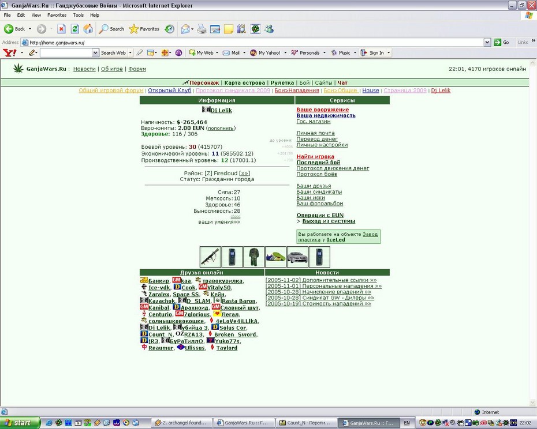
Task: Open the Edit menu
Action: point(21,15)
